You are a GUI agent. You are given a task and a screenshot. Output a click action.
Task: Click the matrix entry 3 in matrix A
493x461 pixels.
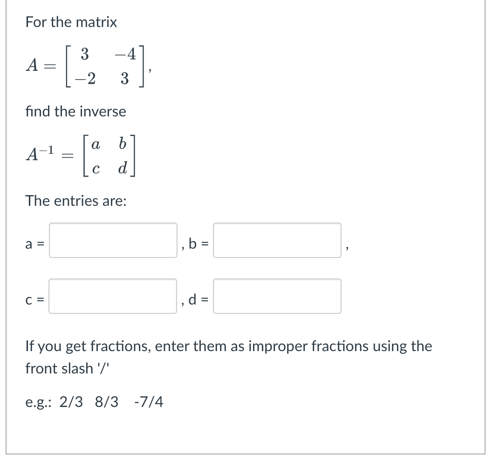[84, 54]
